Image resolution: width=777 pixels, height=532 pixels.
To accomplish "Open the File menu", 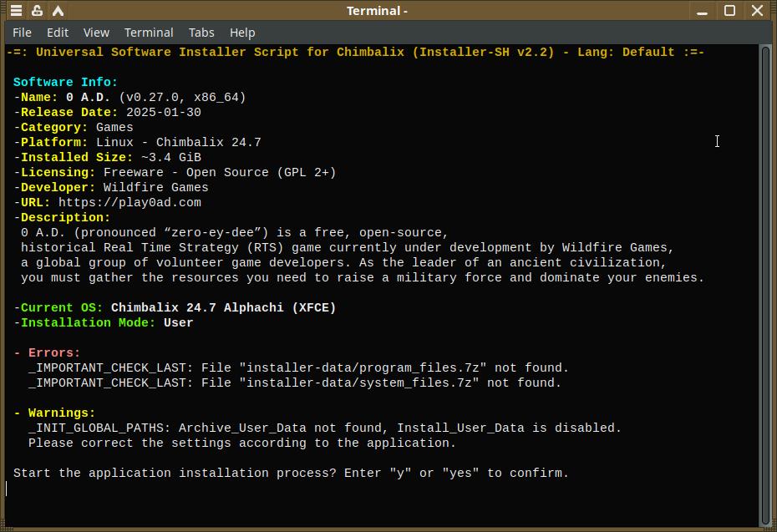I will point(23,33).
